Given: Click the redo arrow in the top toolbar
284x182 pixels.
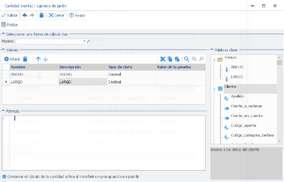Looking at the screenshot, I should (x=32, y=16).
